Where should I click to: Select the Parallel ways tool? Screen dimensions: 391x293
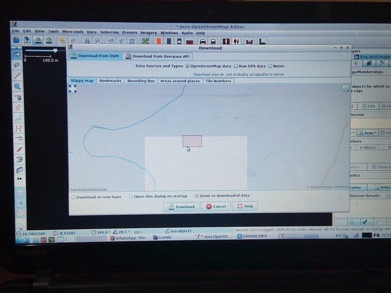(x=18, y=107)
